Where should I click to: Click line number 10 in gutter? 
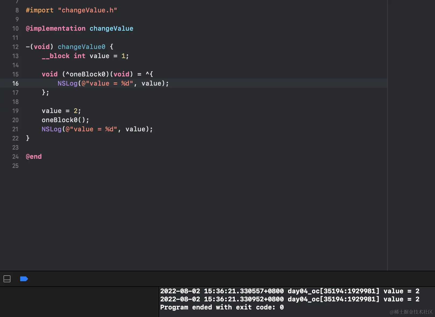[15, 29]
